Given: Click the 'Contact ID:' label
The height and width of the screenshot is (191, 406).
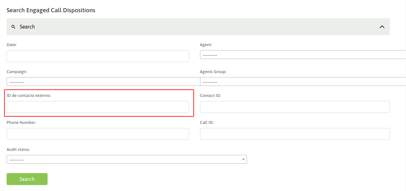Looking at the screenshot, I should coord(210,96).
